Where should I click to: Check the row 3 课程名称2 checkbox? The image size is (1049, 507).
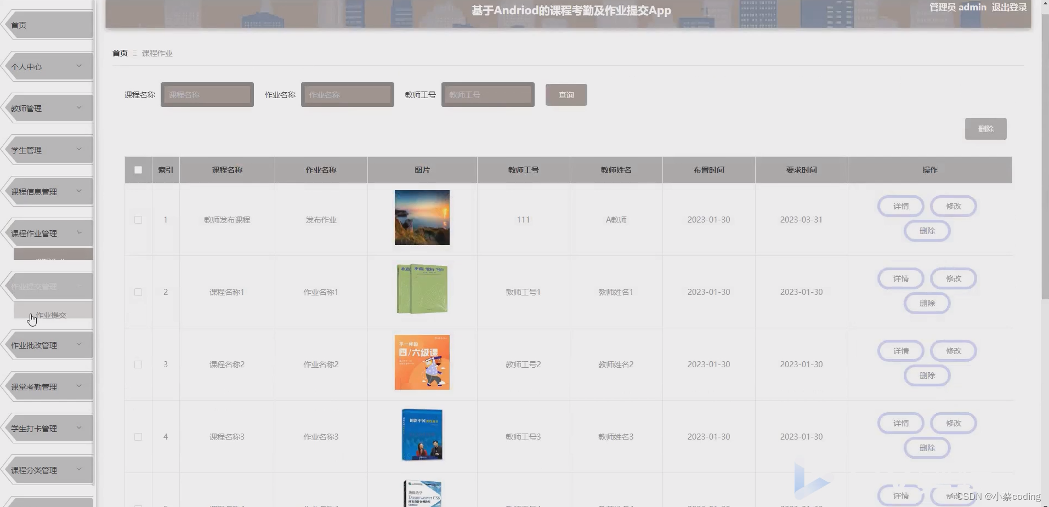[x=138, y=364]
